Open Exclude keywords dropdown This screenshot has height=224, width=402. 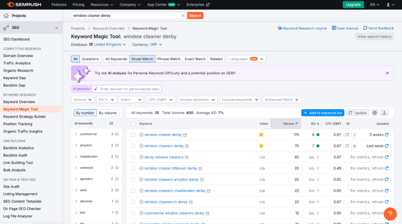(x=240, y=99)
